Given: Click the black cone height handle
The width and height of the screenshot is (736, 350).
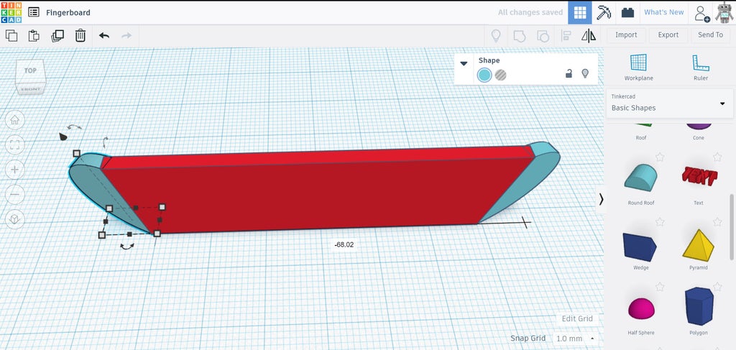Looking at the screenshot, I should (x=63, y=137).
